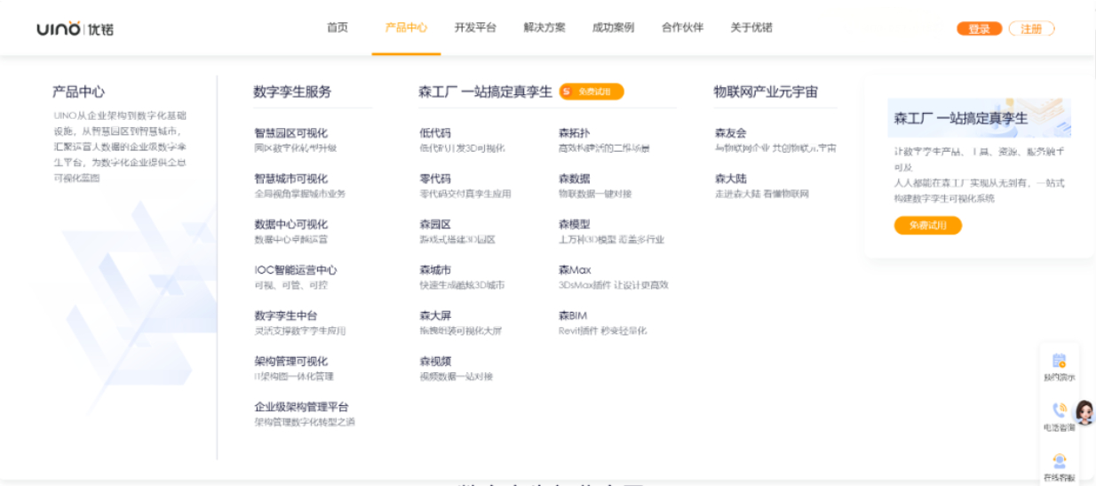1096x486 pixels.
Task: Click 3DsMax插件 让设计更高效 subtitle
Action: coord(613,285)
